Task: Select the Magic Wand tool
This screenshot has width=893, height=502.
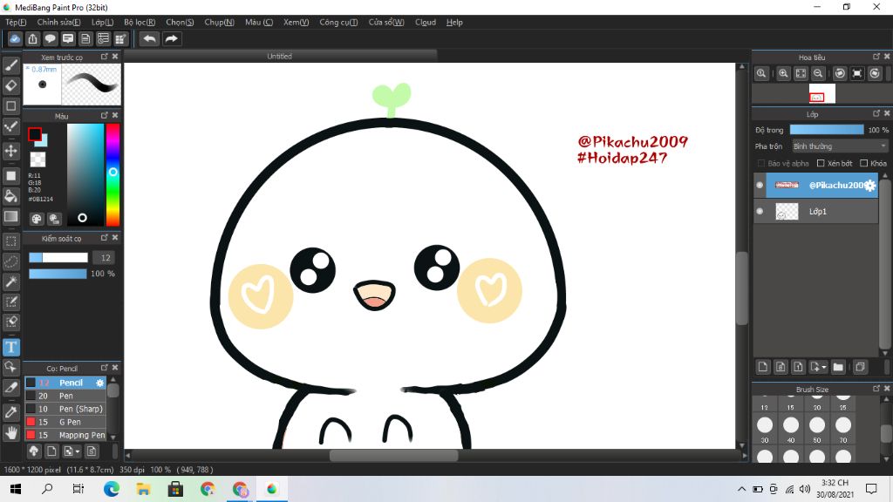Action: coord(10,282)
